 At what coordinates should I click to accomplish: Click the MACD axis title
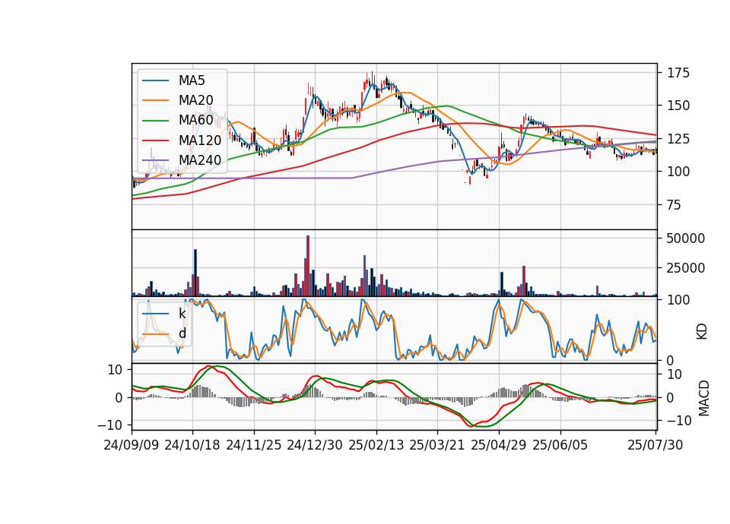(x=704, y=399)
